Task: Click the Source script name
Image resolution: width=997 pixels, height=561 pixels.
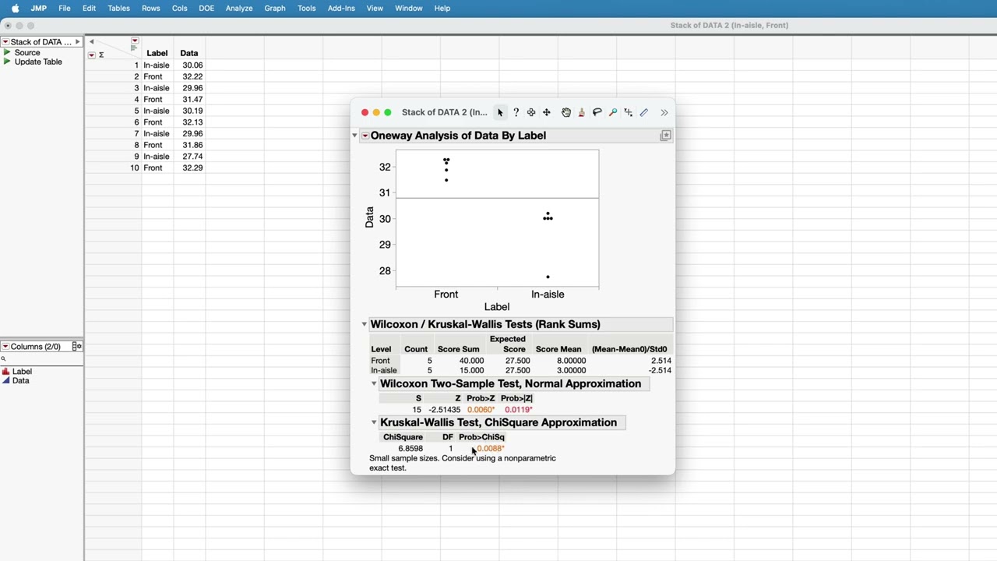Action: point(27,52)
